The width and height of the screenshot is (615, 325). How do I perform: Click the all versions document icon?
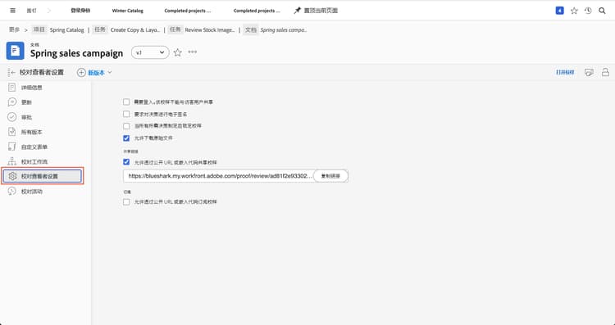point(12,132)
